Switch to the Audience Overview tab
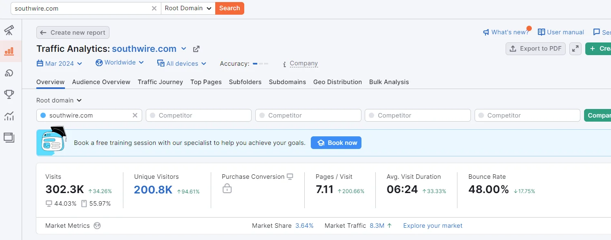Viewport: 611px width, 240px height. pos(101,82)
